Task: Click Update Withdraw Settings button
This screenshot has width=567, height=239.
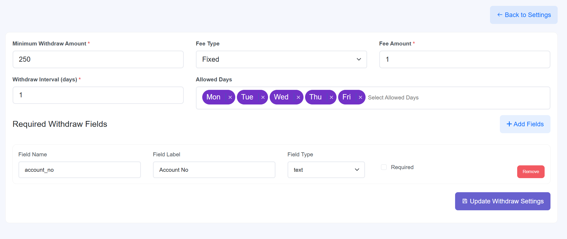Action: [x=503, y=201]
